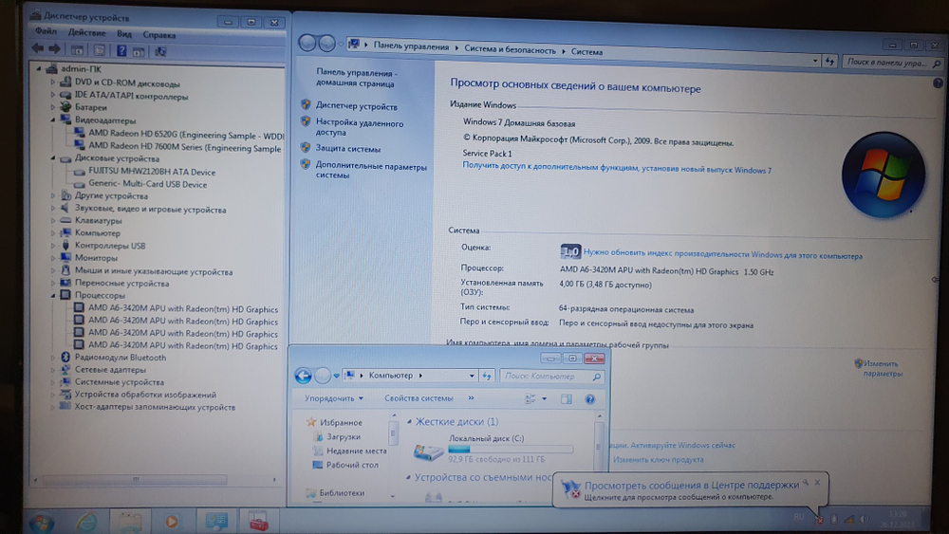Screen dimensions: 949x534
Task: Click the Action Center flag in system tray
Action: pos(819,519)
